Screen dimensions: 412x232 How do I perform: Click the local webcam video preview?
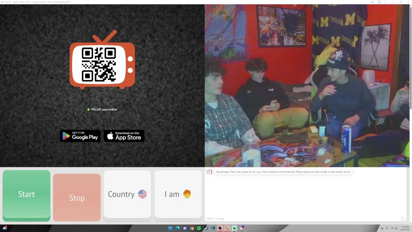(x=307, y=86)
